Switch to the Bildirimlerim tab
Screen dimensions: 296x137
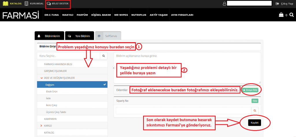[49, 36]
